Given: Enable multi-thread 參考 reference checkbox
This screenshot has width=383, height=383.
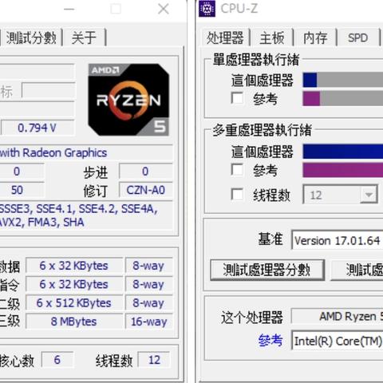Looking at the screenshot, I should pos(237,170).
